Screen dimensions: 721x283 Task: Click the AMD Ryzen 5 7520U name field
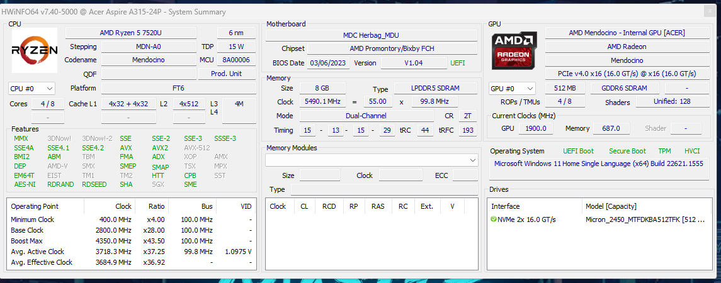[x=131, y=33]
